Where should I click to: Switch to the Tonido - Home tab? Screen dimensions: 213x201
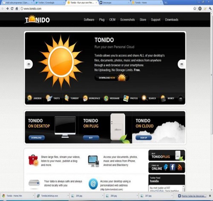pyautogui.click(x=146, y=3)
